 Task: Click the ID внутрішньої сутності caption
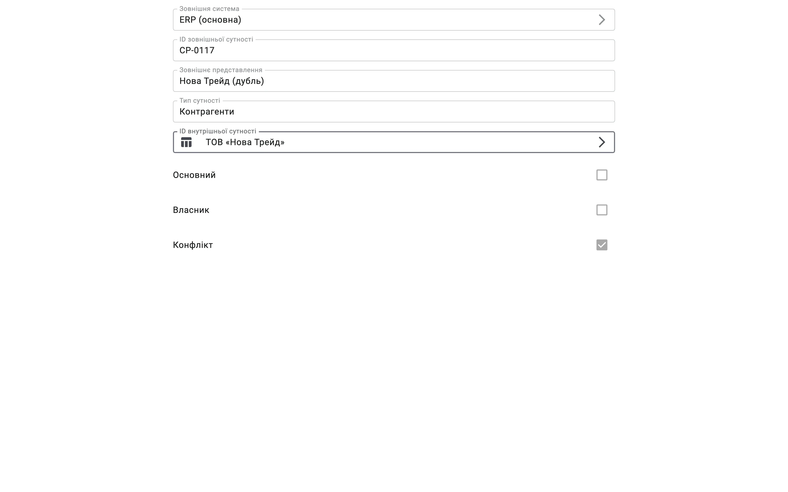click(x=218, y=131)
